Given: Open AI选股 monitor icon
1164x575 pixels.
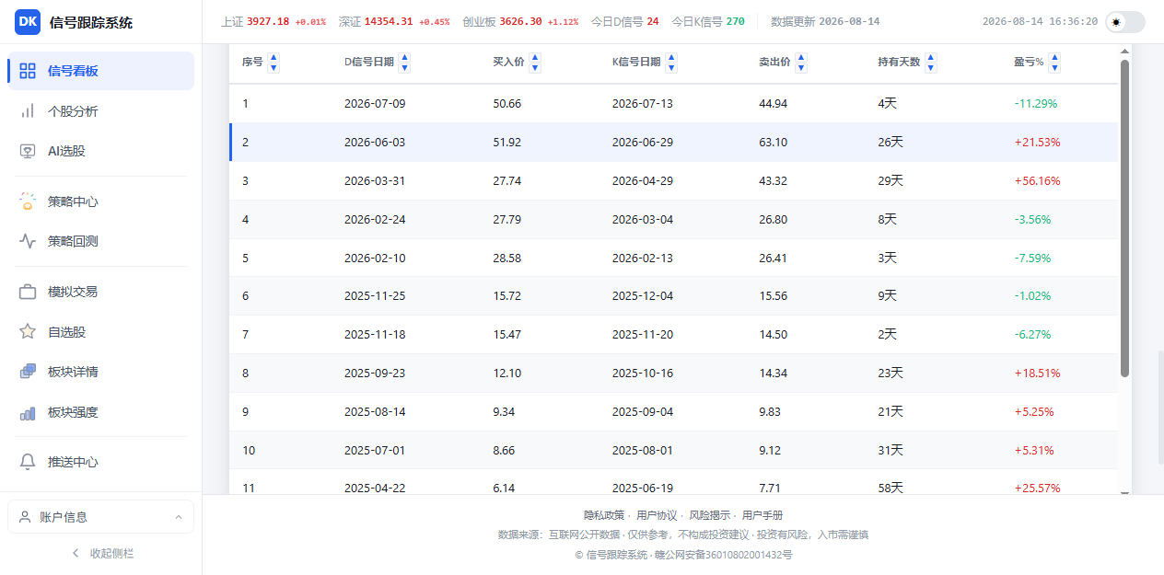Looking at the screenshot, I should [x=28, y=151].
